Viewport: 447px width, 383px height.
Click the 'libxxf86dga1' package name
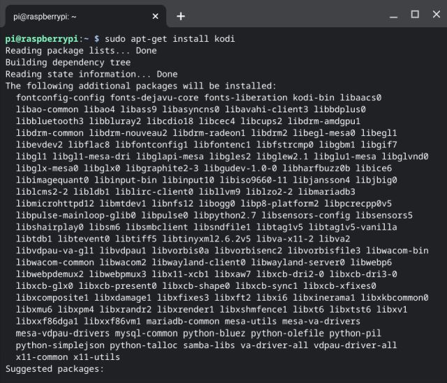(x=47, y=321)
